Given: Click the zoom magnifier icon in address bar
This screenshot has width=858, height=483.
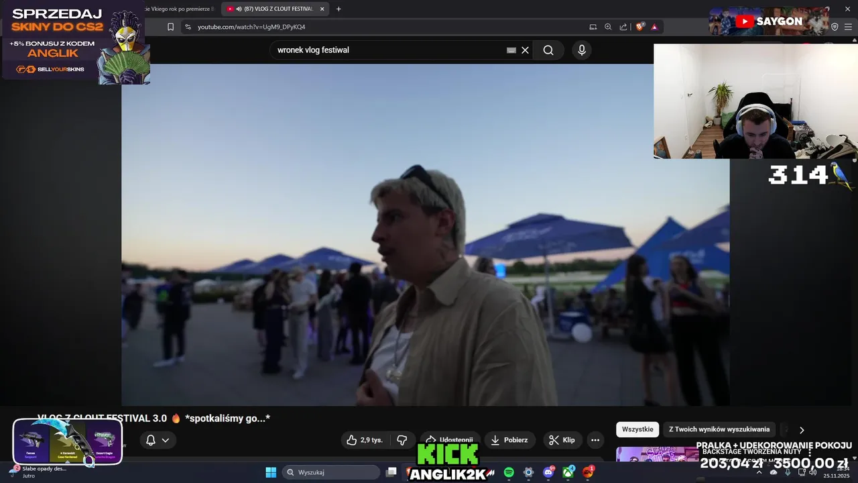Looking at the screenshot, I should tap(608, 27).
